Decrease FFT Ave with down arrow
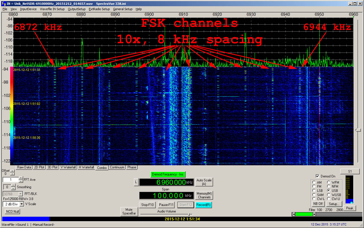Screen dimensions: 364x228 pyautogui.click(x=21, y=181)
